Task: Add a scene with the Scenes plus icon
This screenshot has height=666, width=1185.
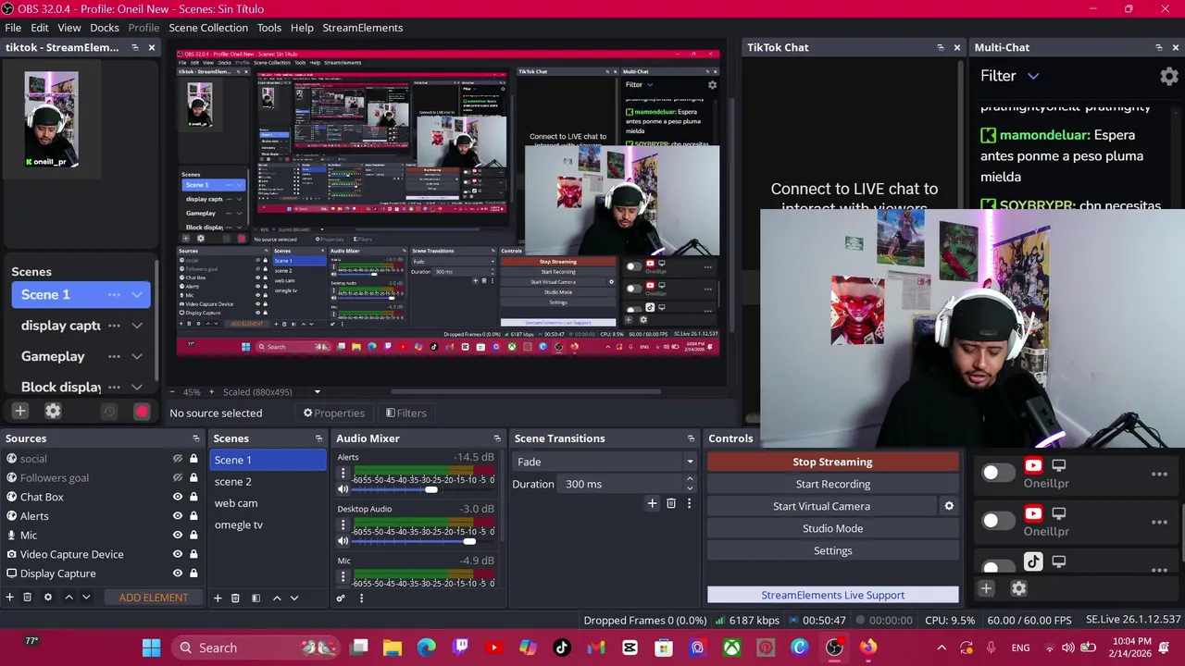Action: pos(218,598)
